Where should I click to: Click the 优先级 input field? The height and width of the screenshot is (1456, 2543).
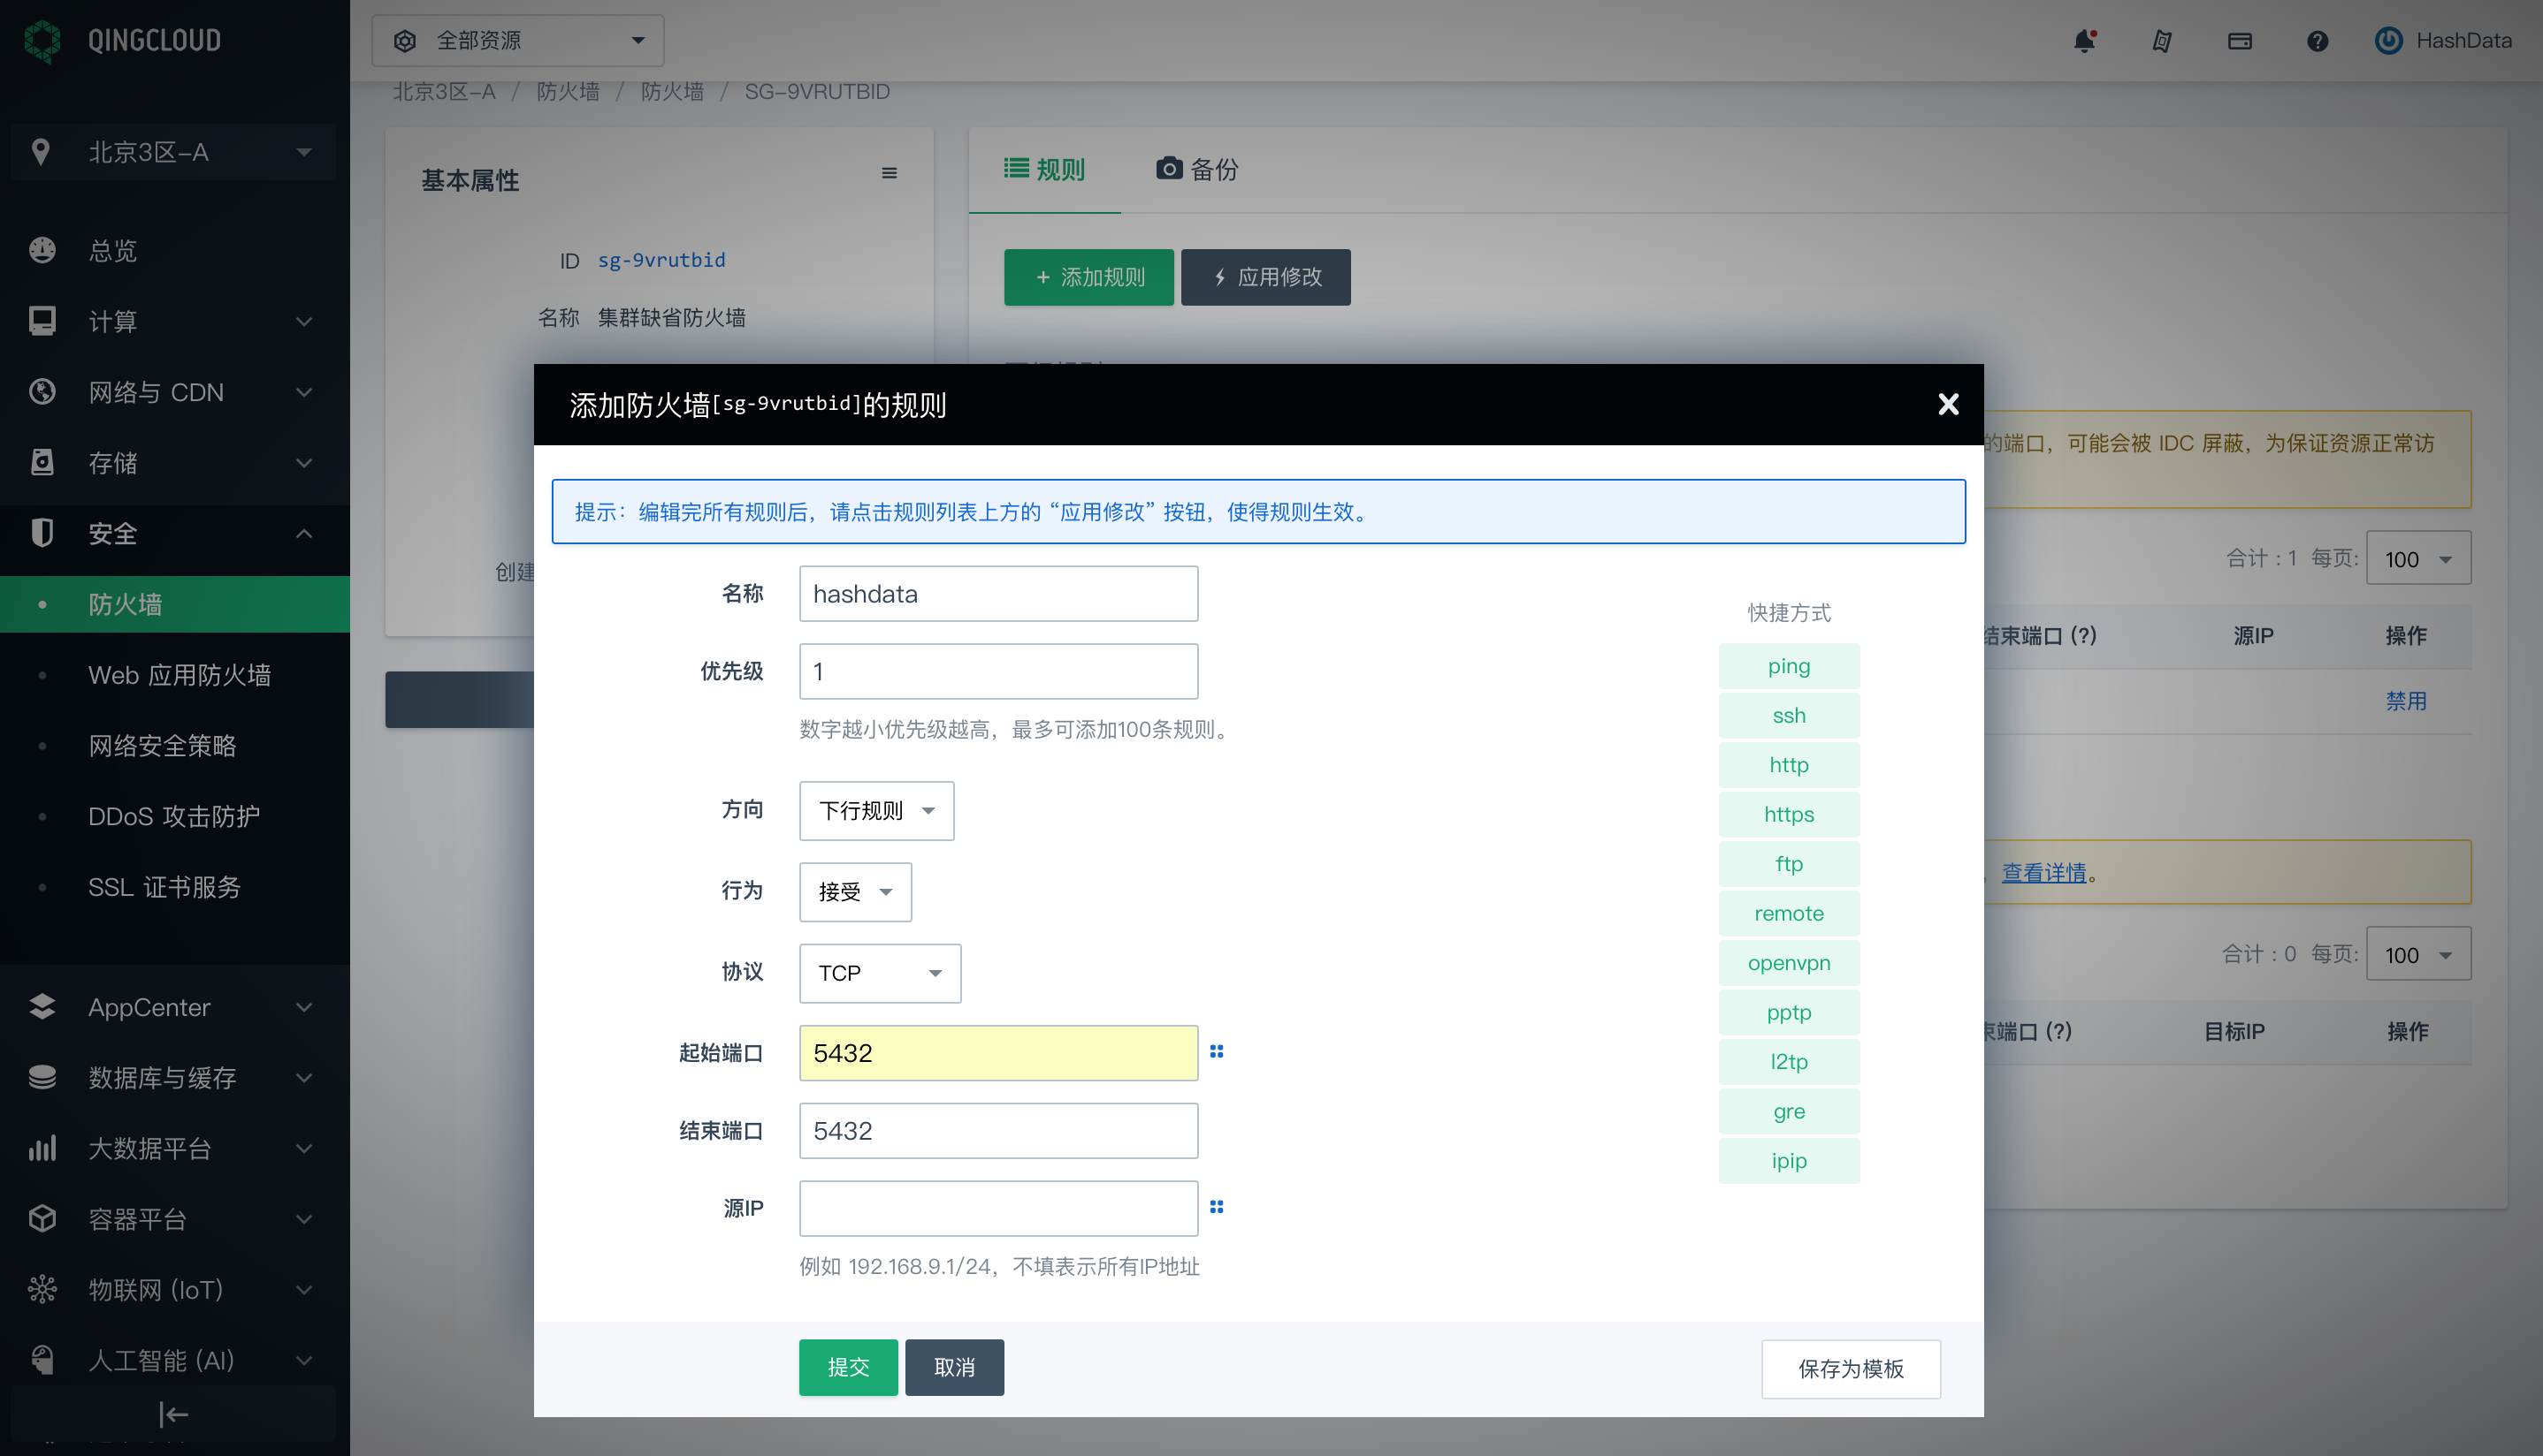997,671
